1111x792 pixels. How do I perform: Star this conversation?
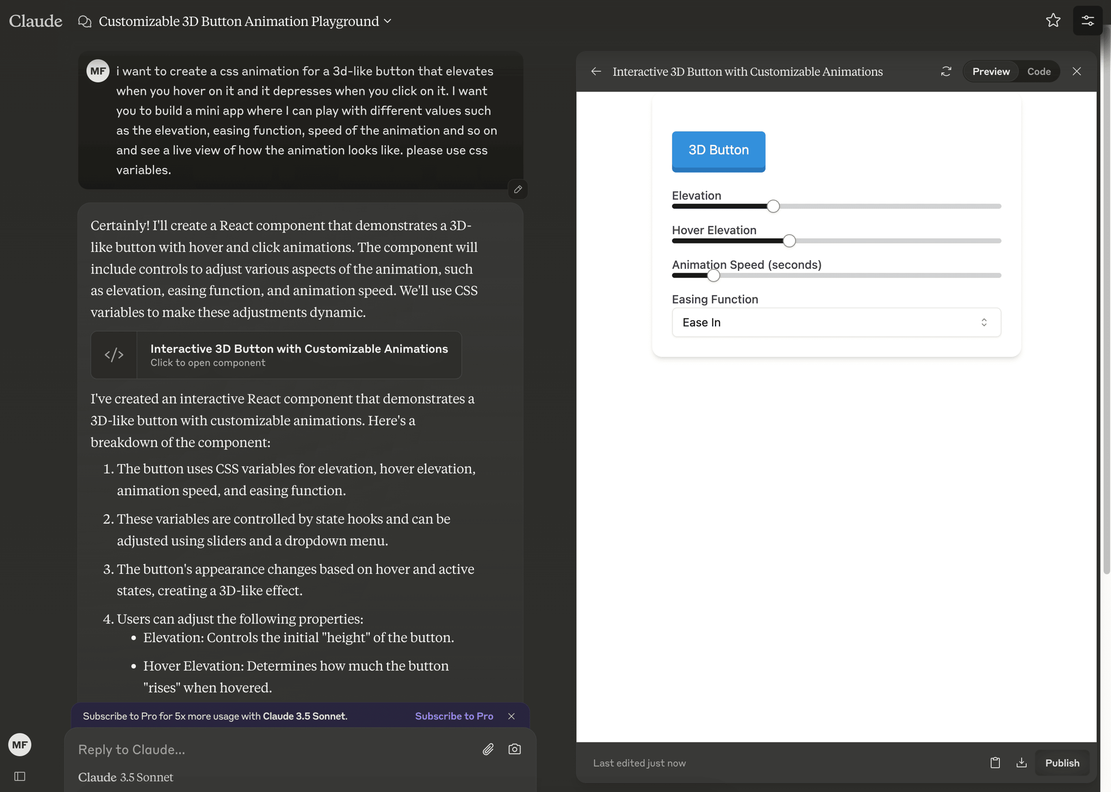(1054, 20)
